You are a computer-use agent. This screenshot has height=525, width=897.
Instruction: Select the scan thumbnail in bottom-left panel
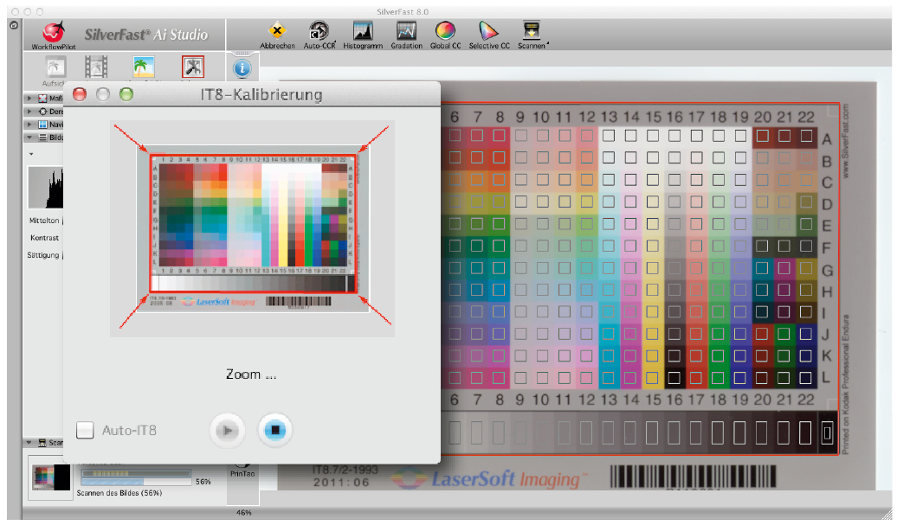pos(53,477)
